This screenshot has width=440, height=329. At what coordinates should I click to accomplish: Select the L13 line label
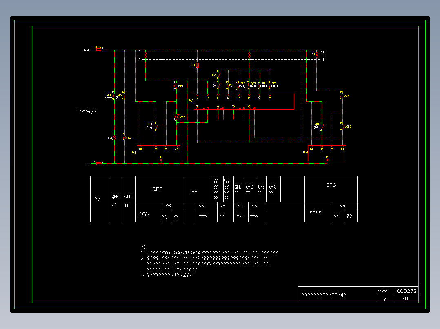87,50
